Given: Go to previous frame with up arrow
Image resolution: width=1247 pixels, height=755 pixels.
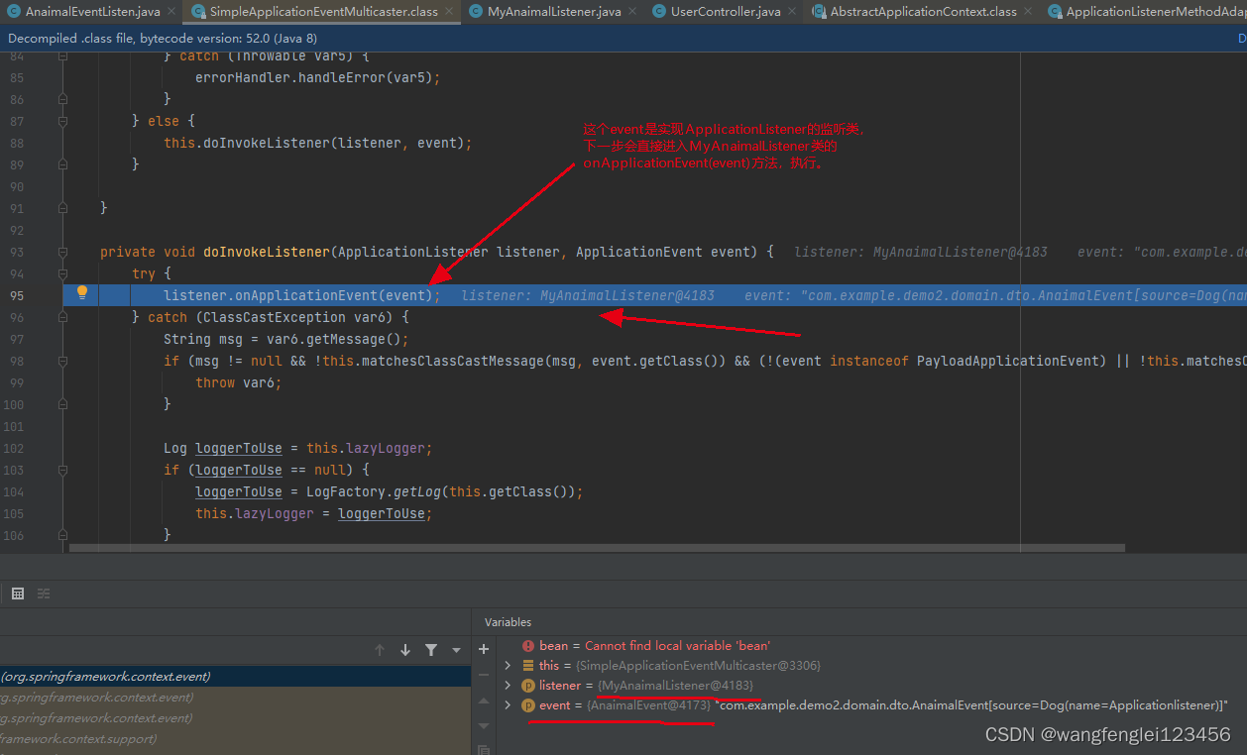Looking at the screenshot, I should [380, 650].
